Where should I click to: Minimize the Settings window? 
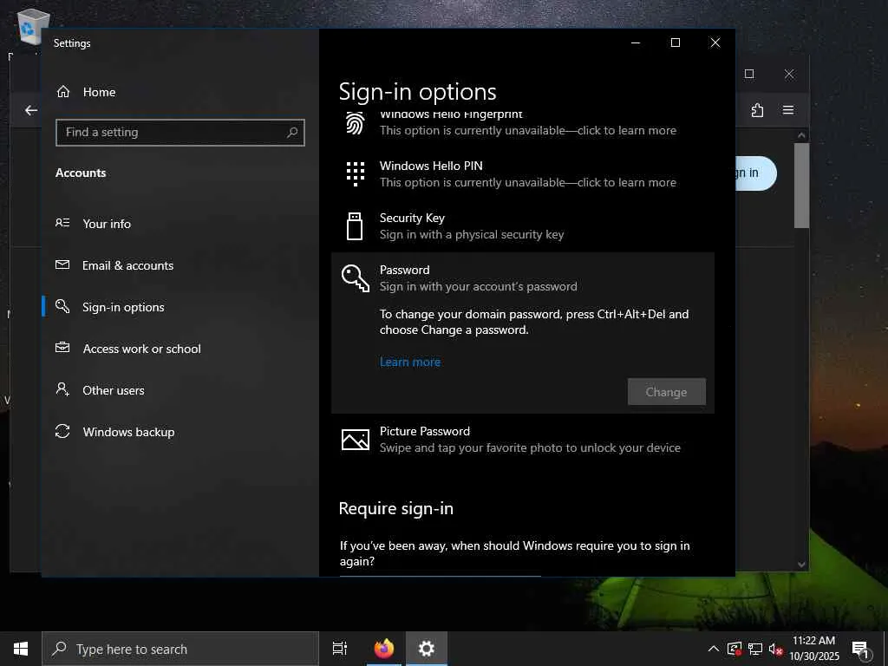click(x=636, y=43)
